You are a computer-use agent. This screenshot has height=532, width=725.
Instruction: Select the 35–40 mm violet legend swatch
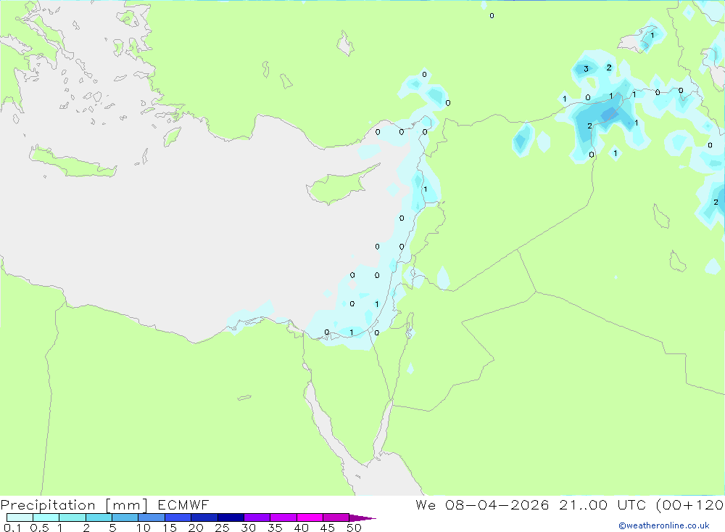[283, 517]
